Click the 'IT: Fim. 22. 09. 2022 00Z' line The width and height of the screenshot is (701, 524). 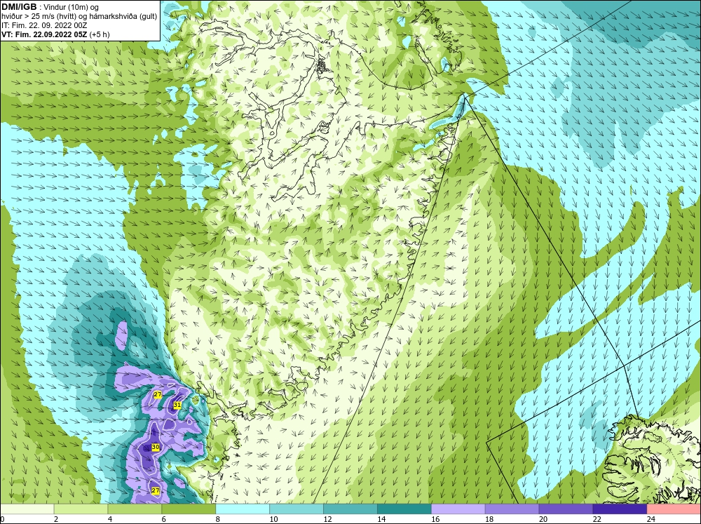(44, 25)
